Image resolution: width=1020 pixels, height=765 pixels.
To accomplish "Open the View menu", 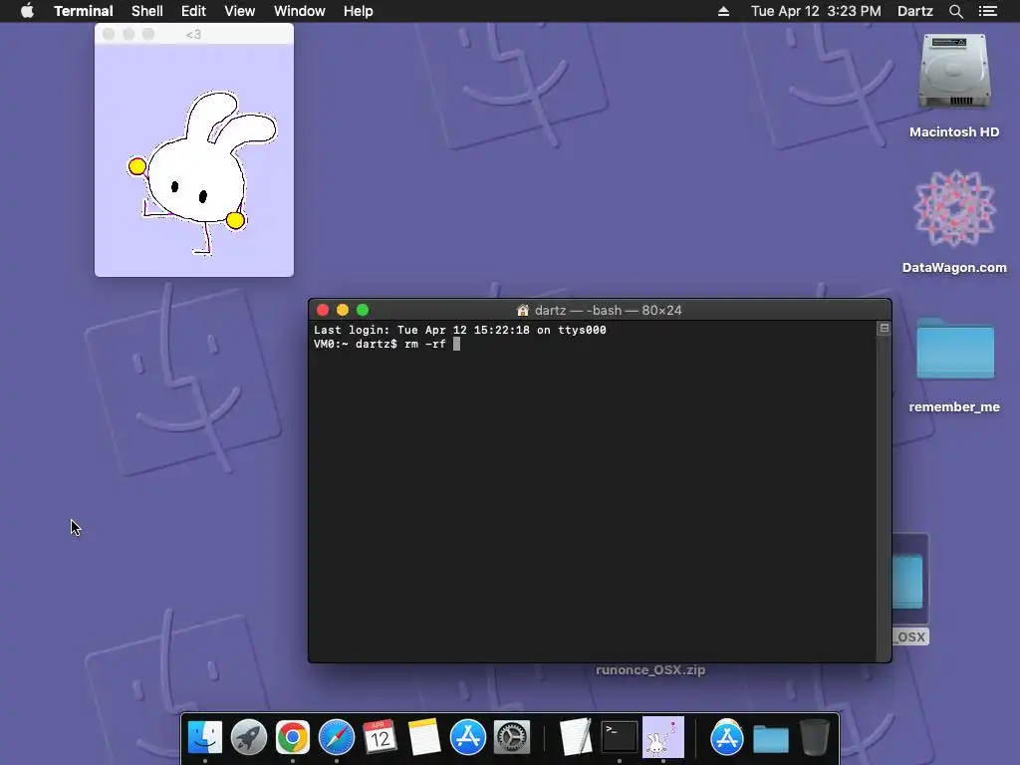I will click(x=239, y=11).
